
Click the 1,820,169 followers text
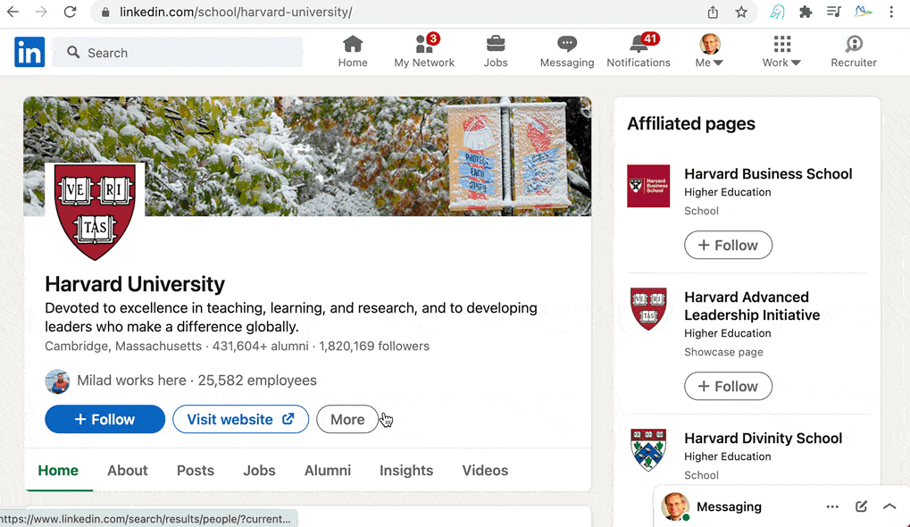374,346
